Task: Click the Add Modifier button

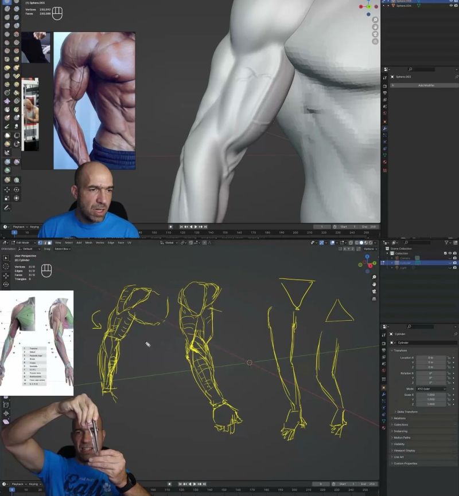Action: pyautogui.click(x=426, y=85)
